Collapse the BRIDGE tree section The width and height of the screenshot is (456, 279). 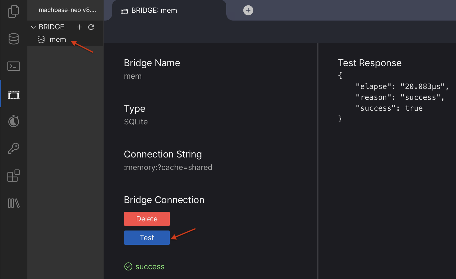(x=33, y=27)
